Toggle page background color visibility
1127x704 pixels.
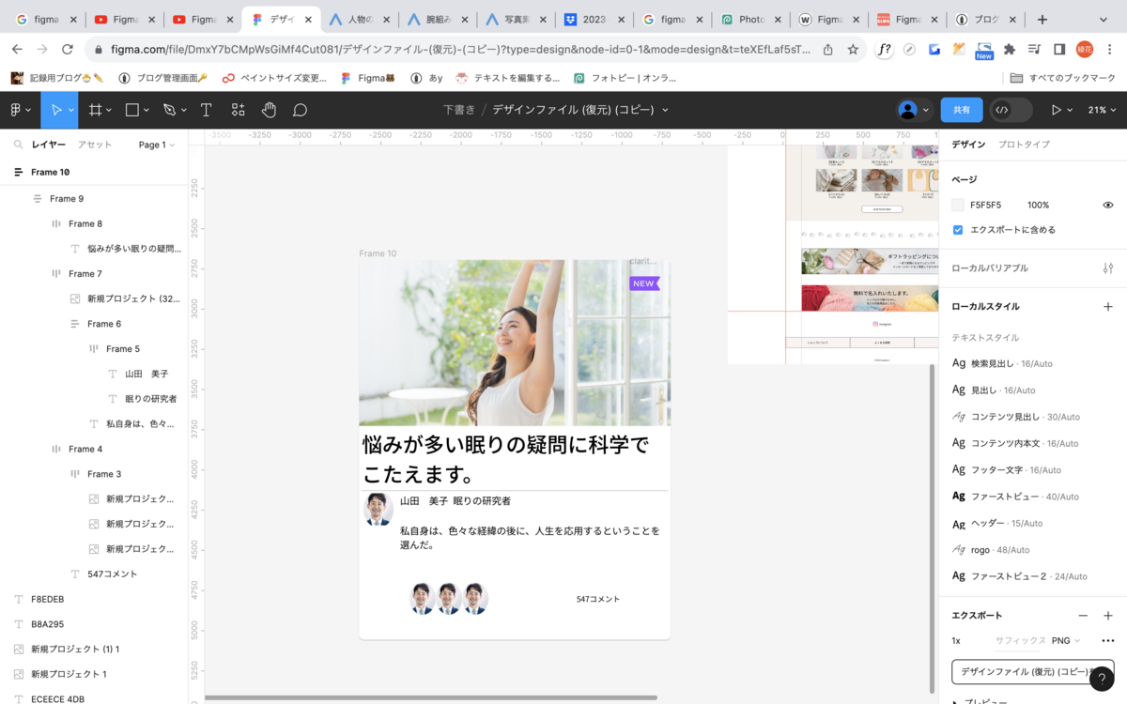pos(1108,205)
